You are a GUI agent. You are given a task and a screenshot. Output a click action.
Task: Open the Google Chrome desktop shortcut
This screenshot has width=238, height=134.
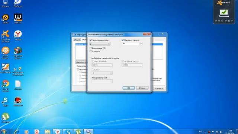point(6,86)
